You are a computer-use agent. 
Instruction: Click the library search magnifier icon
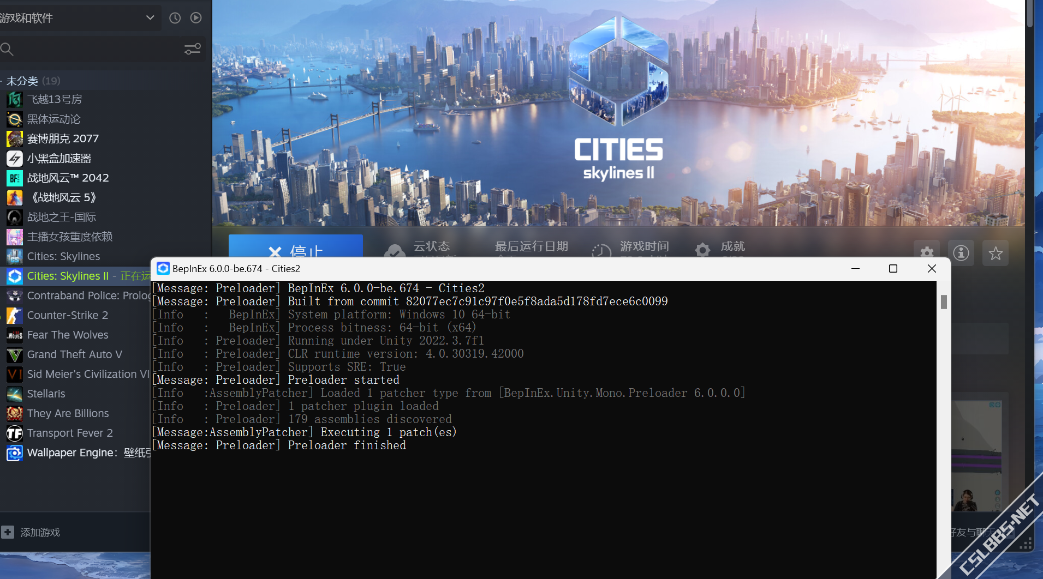7,50
